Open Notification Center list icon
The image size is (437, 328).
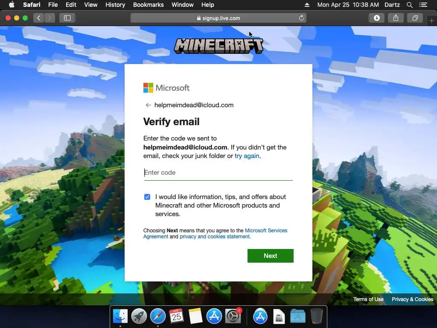[x=423, y=5]
